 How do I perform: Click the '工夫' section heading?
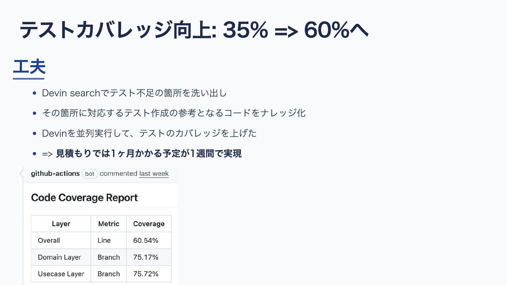click(29, 67)
